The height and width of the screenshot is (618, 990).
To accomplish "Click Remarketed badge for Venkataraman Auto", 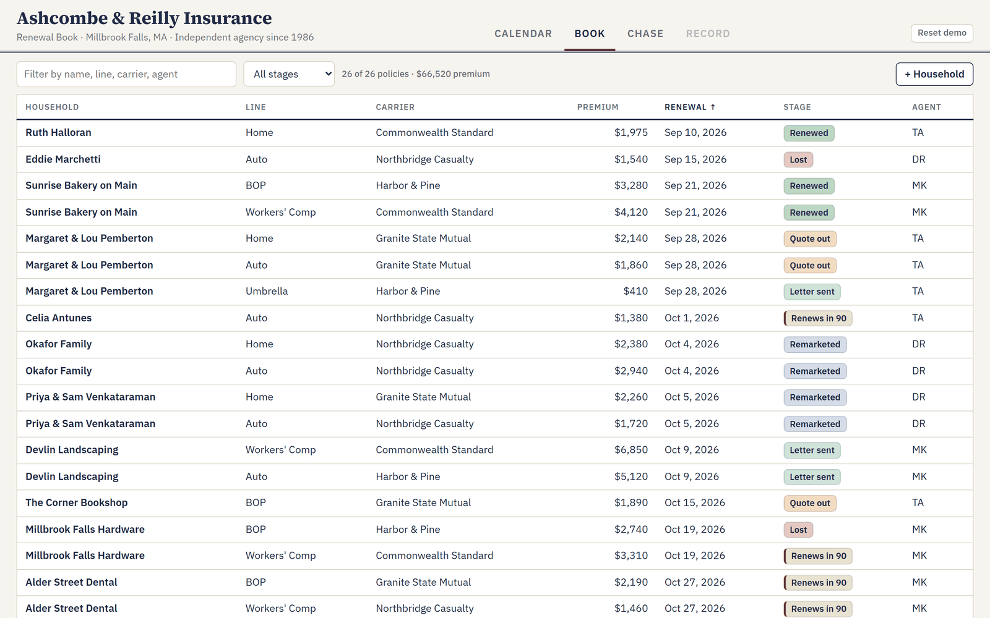I will click(x=815, y=424).
